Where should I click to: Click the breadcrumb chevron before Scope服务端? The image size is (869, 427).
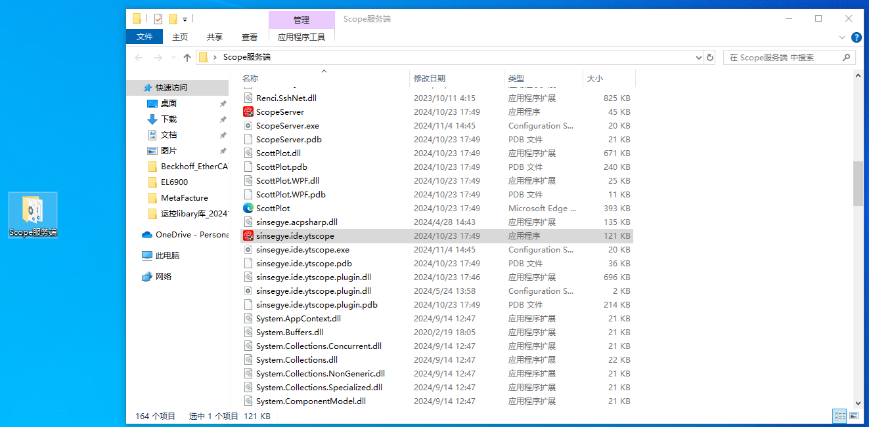tap(215, 58)
